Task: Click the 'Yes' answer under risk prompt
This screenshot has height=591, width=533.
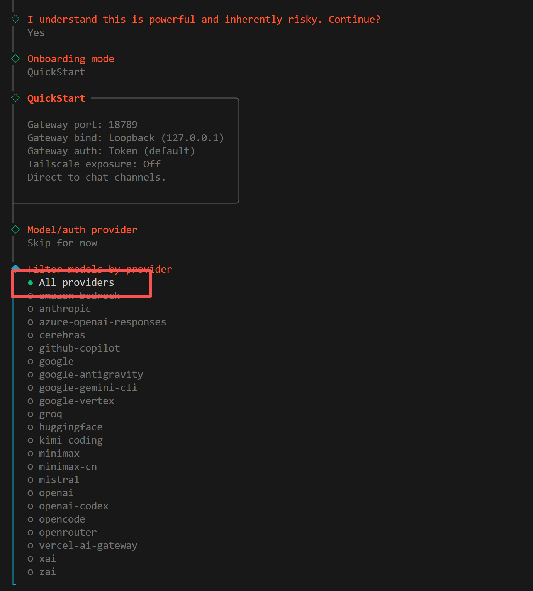Action: [x=36, y=32]
